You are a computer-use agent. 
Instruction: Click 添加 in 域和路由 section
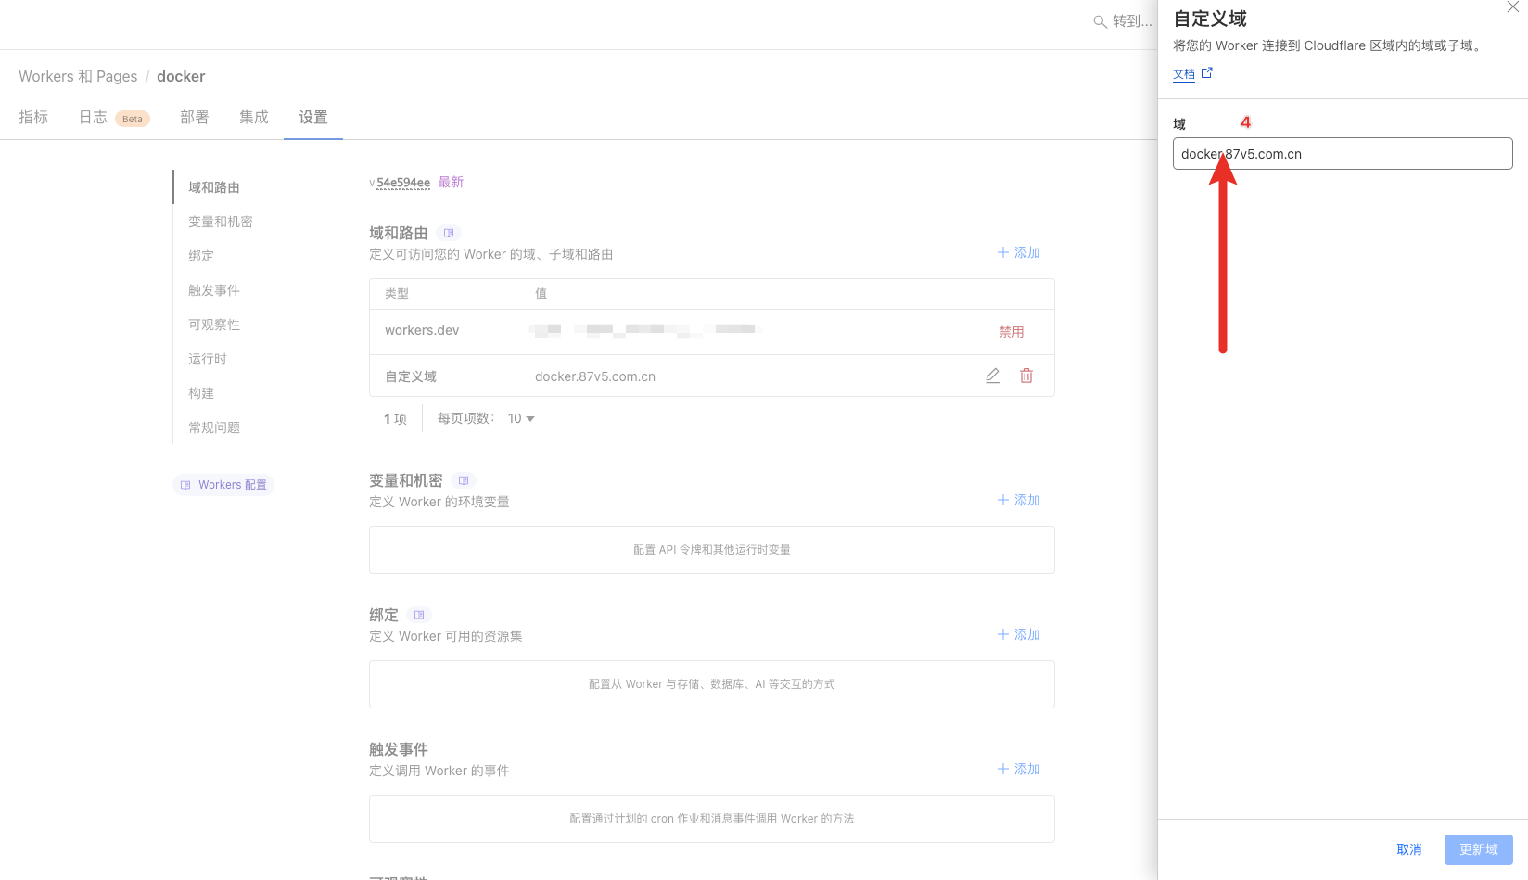[x=1018, y=252]
